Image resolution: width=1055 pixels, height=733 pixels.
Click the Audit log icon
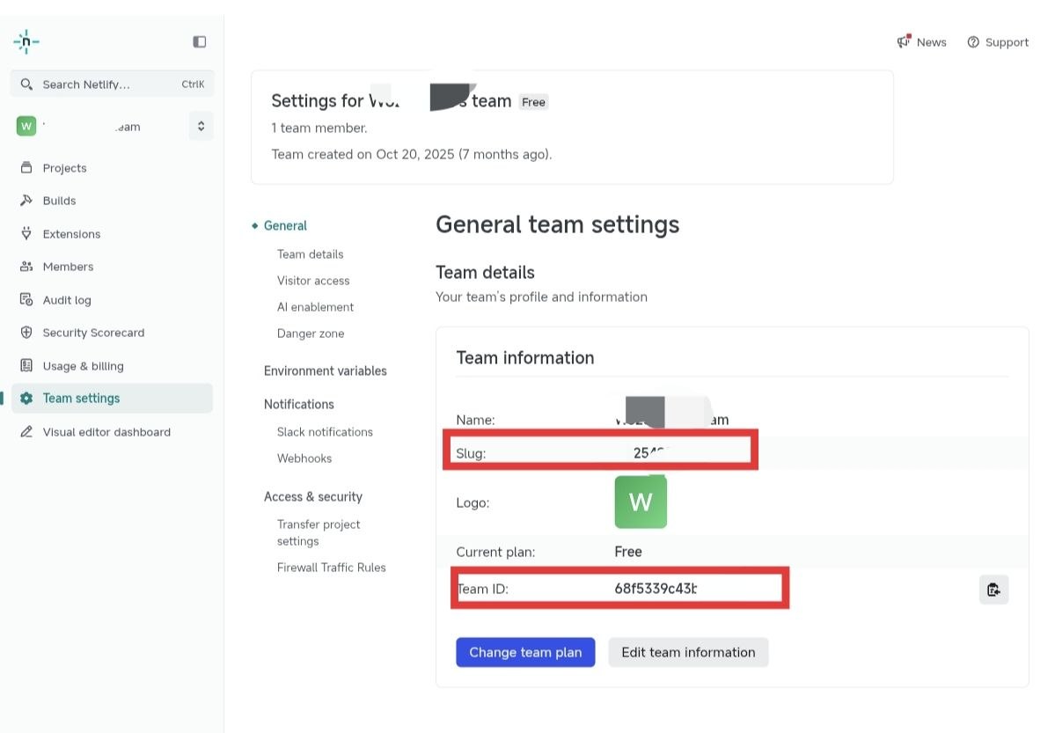26,299
